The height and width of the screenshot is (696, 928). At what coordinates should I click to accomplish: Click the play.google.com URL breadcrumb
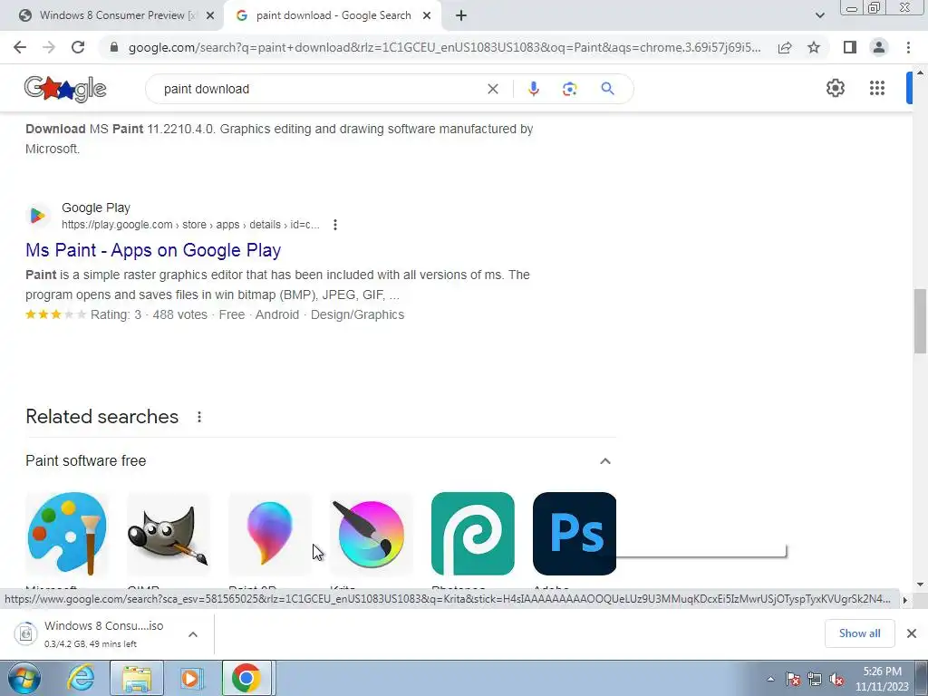pos(190,225)
